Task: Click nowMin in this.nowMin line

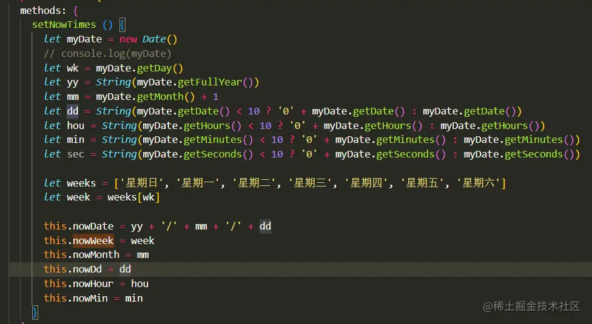Action: [x=90, y=298]
